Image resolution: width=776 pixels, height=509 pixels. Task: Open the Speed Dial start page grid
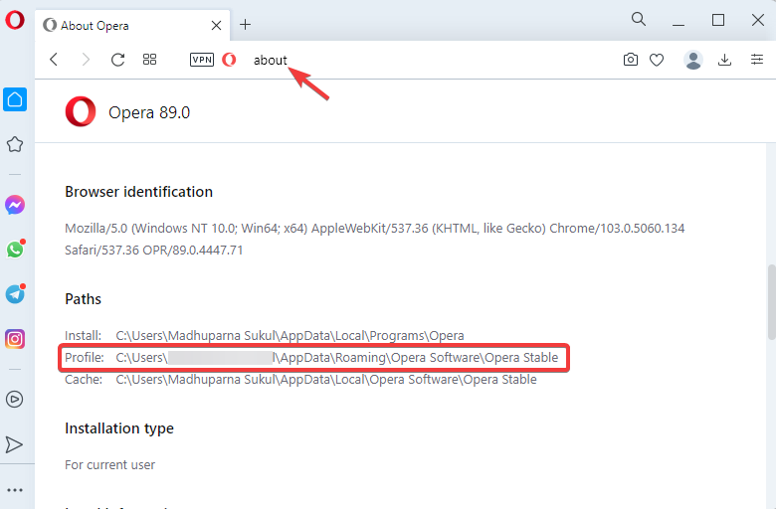click(149, 60)
